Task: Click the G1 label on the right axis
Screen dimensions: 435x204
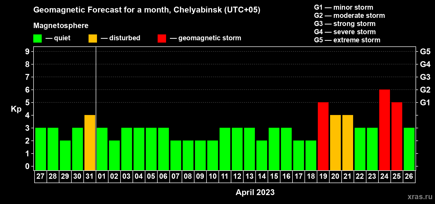Action: coord(425,103)
